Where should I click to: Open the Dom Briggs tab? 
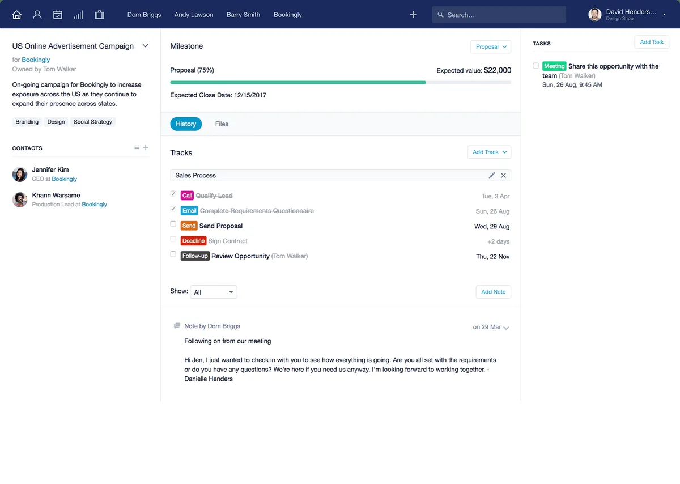click(144, 15)
